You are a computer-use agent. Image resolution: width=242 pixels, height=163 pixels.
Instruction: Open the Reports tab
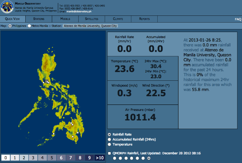point(144,19)
